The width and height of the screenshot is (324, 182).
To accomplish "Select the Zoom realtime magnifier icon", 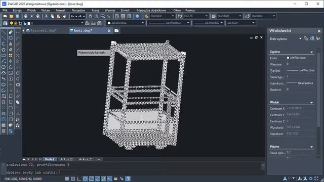I will 97,16.
